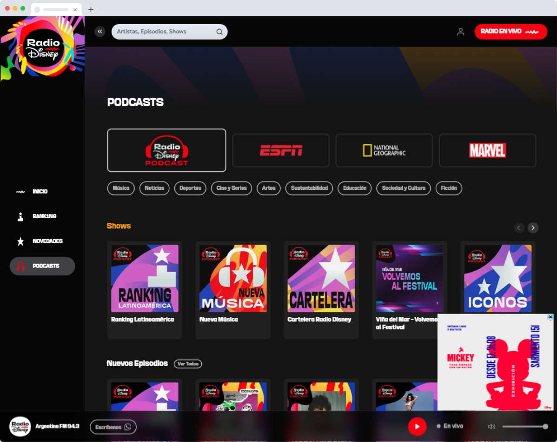Image resolution: width=557 pixels, height=442 pixels.
Task: Click Cartelera Radio Disney title text
Action: (319, 319)
